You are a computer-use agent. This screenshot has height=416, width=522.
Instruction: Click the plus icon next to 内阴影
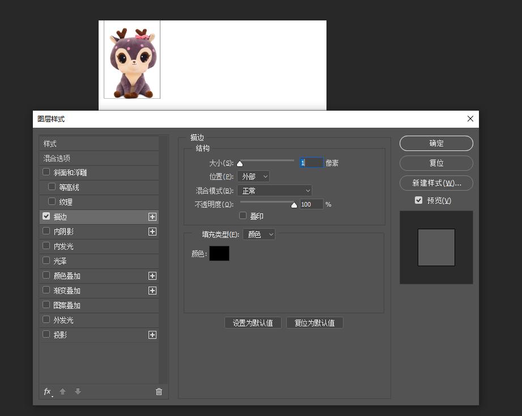point(152,231)
